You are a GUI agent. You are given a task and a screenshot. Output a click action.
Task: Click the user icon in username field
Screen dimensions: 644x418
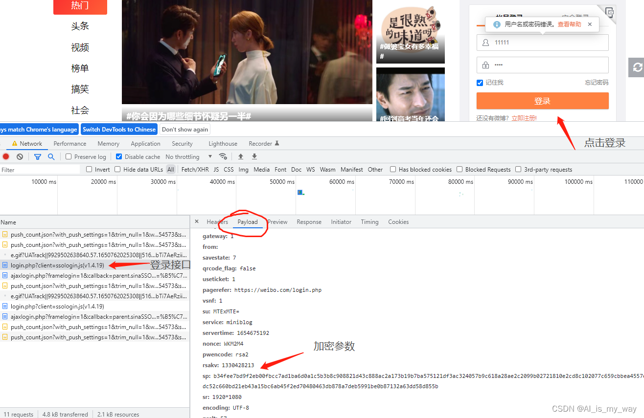[x=485, y=43]
